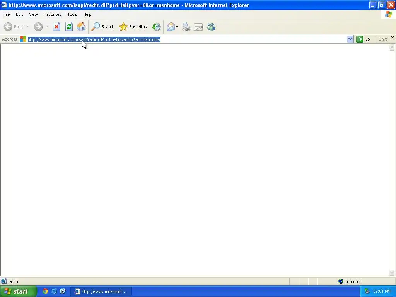The height and width of the screenshot is (297, 396).
Task: Click the scrollbar up arrow
Action: click(392, 48)
